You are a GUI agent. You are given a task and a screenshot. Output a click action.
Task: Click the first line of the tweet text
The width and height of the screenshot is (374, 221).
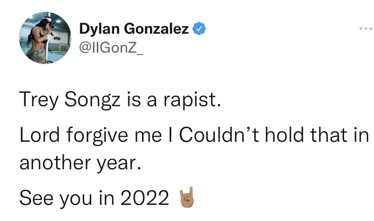(120, 99)
